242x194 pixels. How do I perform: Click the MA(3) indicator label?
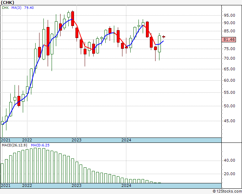pyautogui.click(x=16, y=8)
